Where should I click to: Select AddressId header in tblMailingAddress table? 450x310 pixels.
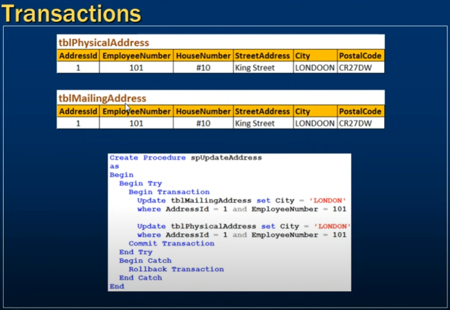point(78,111)
